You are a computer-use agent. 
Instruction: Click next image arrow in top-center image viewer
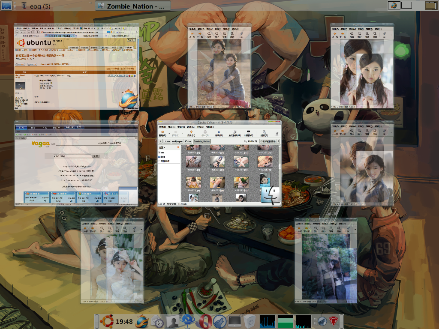pyautogui.click(x=200, y=34)
